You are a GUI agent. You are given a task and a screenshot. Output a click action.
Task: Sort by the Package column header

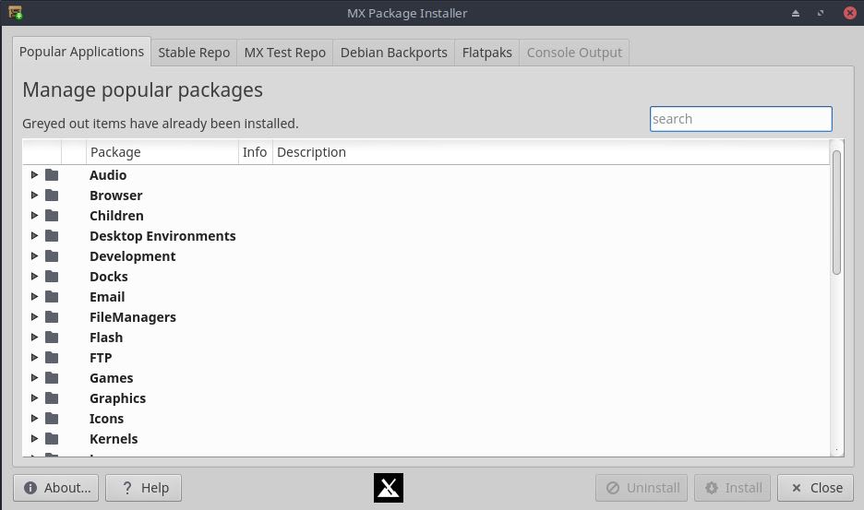162,152
